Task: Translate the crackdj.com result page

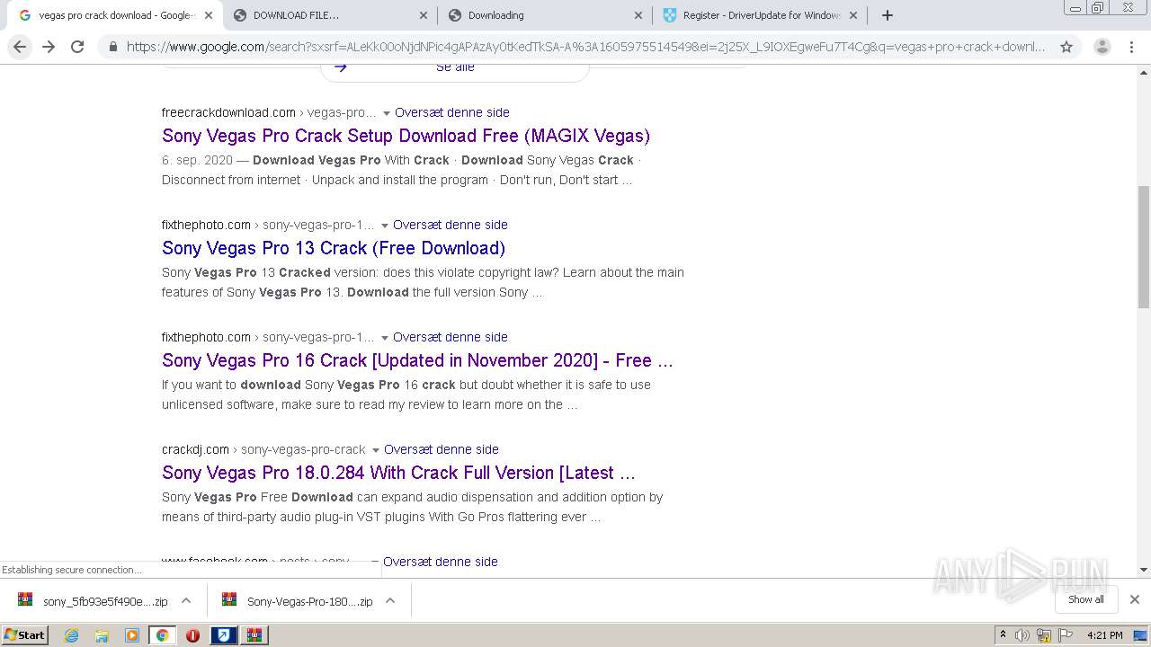Action: point(441,449)
